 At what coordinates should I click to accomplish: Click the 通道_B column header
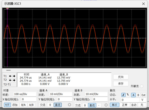tap(64, 75)
